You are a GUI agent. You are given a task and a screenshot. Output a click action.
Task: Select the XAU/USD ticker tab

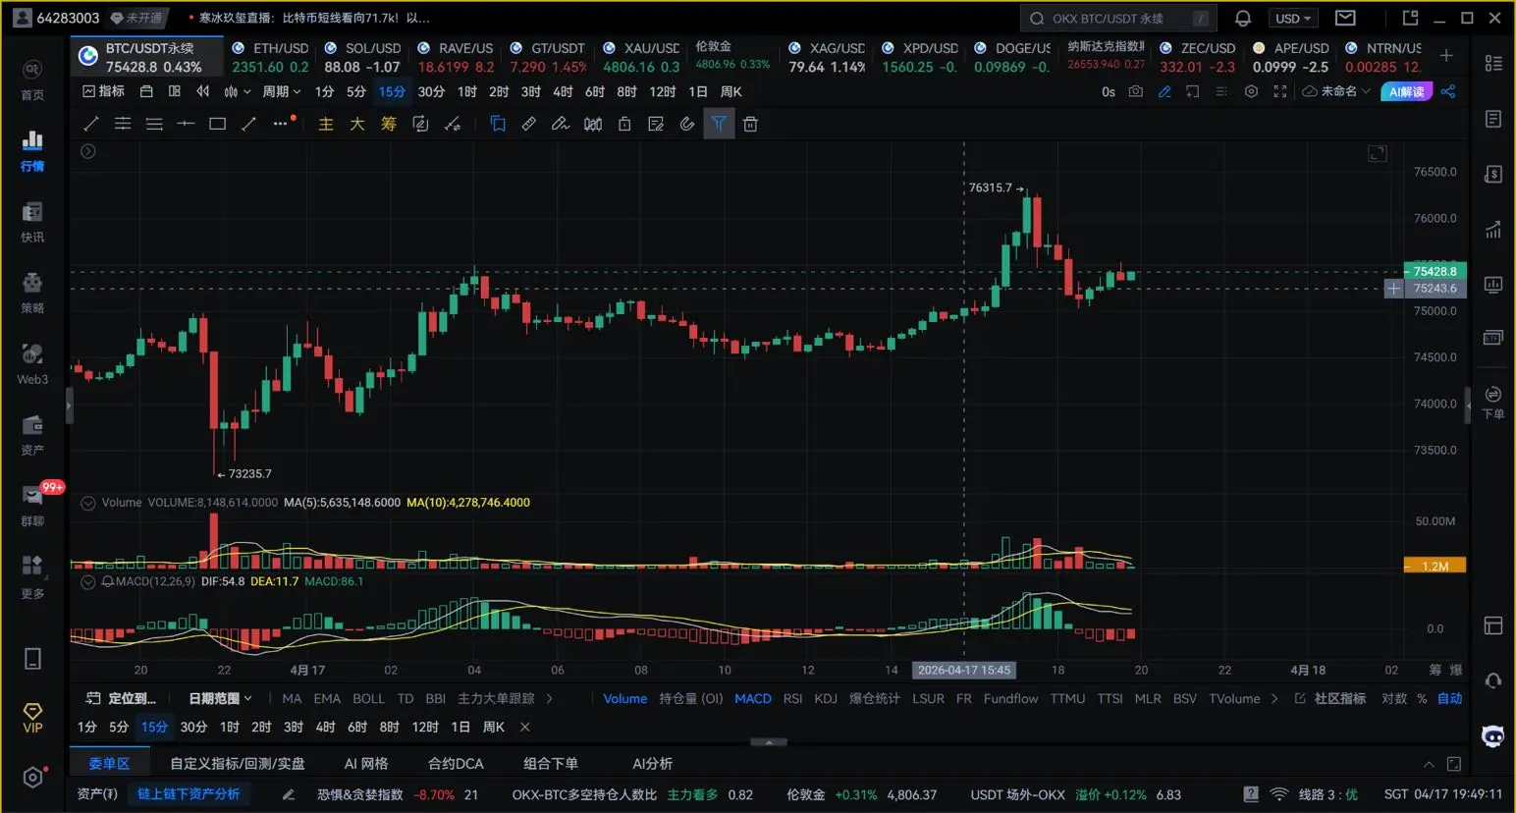(x=641, y=57)
